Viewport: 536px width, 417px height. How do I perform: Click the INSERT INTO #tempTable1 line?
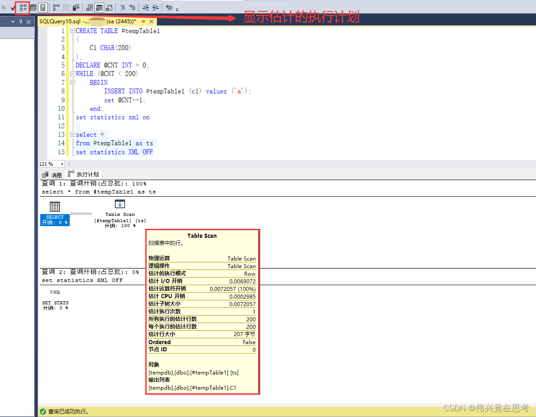coord(177,91)
